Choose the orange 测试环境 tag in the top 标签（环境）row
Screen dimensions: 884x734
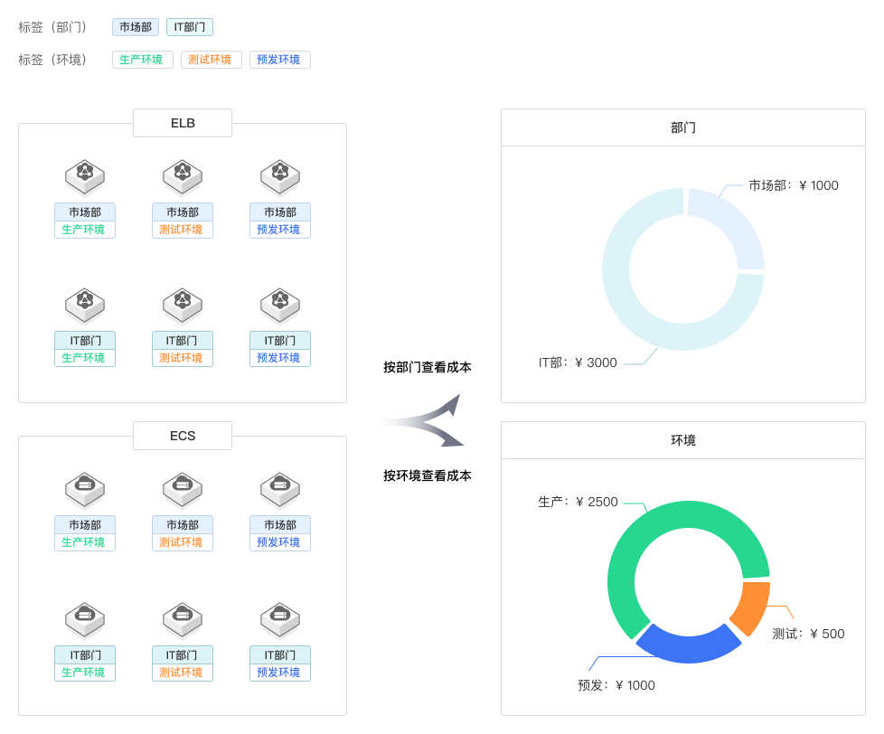click(212, 60)
